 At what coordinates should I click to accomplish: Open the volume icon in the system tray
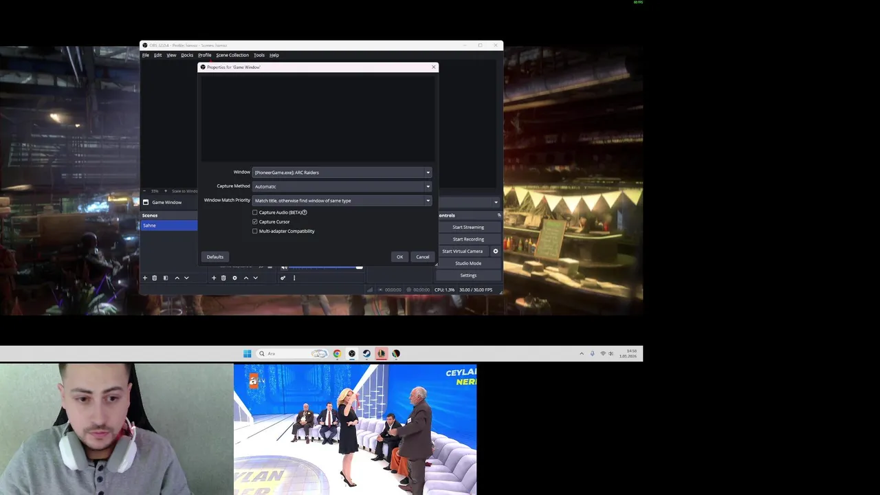pyautogui.click(x=611, y=353)
